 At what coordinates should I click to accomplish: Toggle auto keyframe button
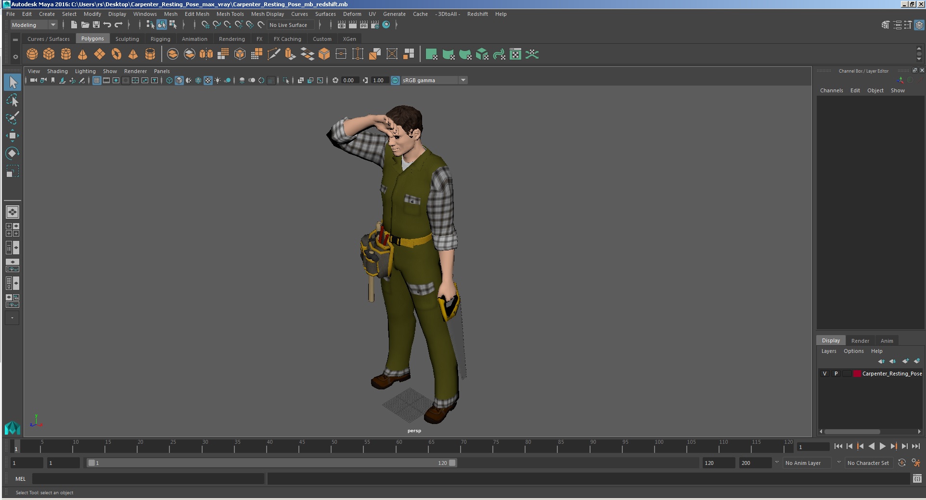902,463
